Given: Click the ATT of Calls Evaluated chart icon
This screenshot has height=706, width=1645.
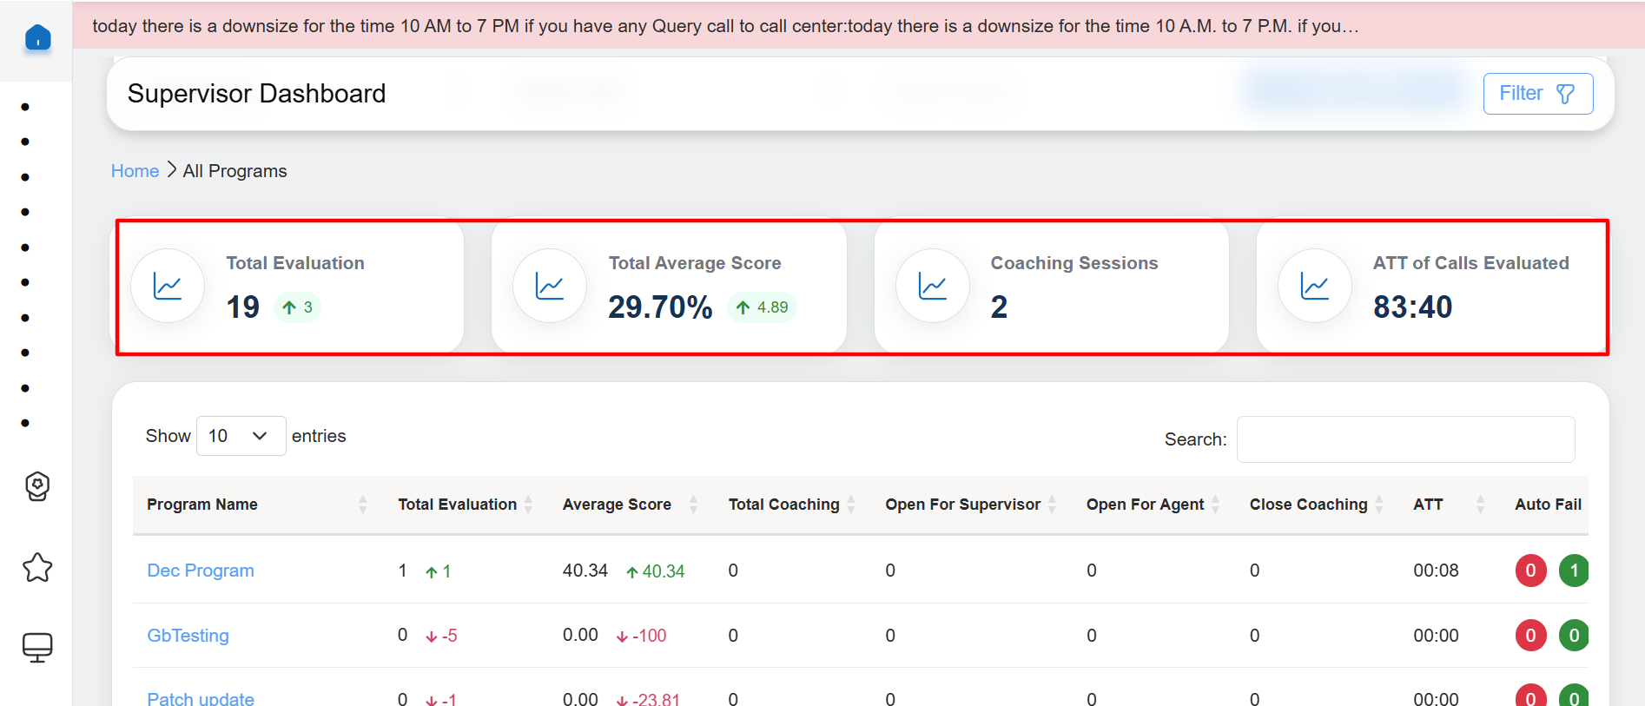Looking at the screenshot, I should click(x=1314, y=286).
